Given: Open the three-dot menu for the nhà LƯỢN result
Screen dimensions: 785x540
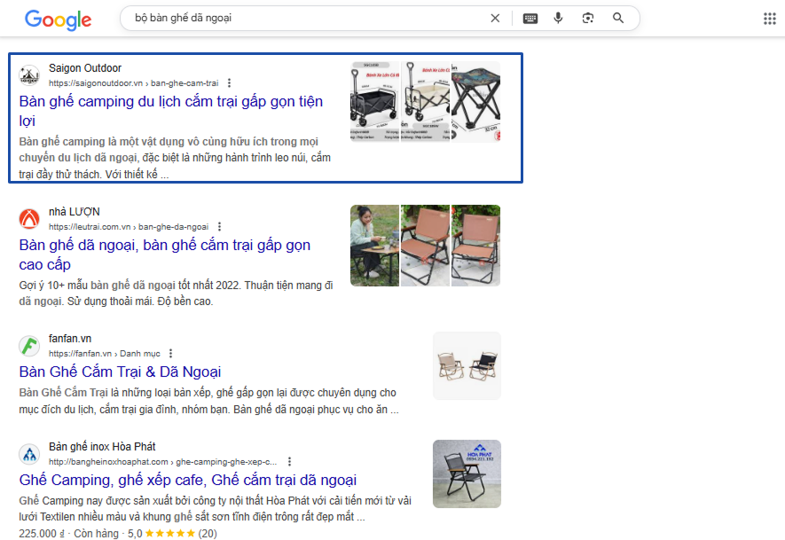Looking at the screenshot, I should tap(219, 226).
